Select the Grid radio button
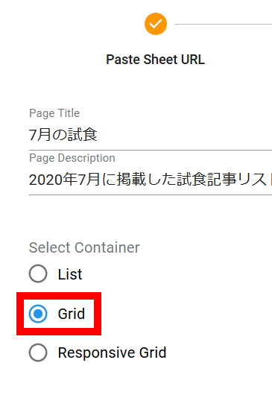Viewport: 272px width, 395px height. [38, 314]
